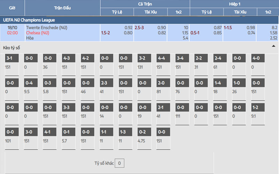Collapse the Kèo tỷ số section arrow
This screenshot has height=174, width=279.
[273, 46]
